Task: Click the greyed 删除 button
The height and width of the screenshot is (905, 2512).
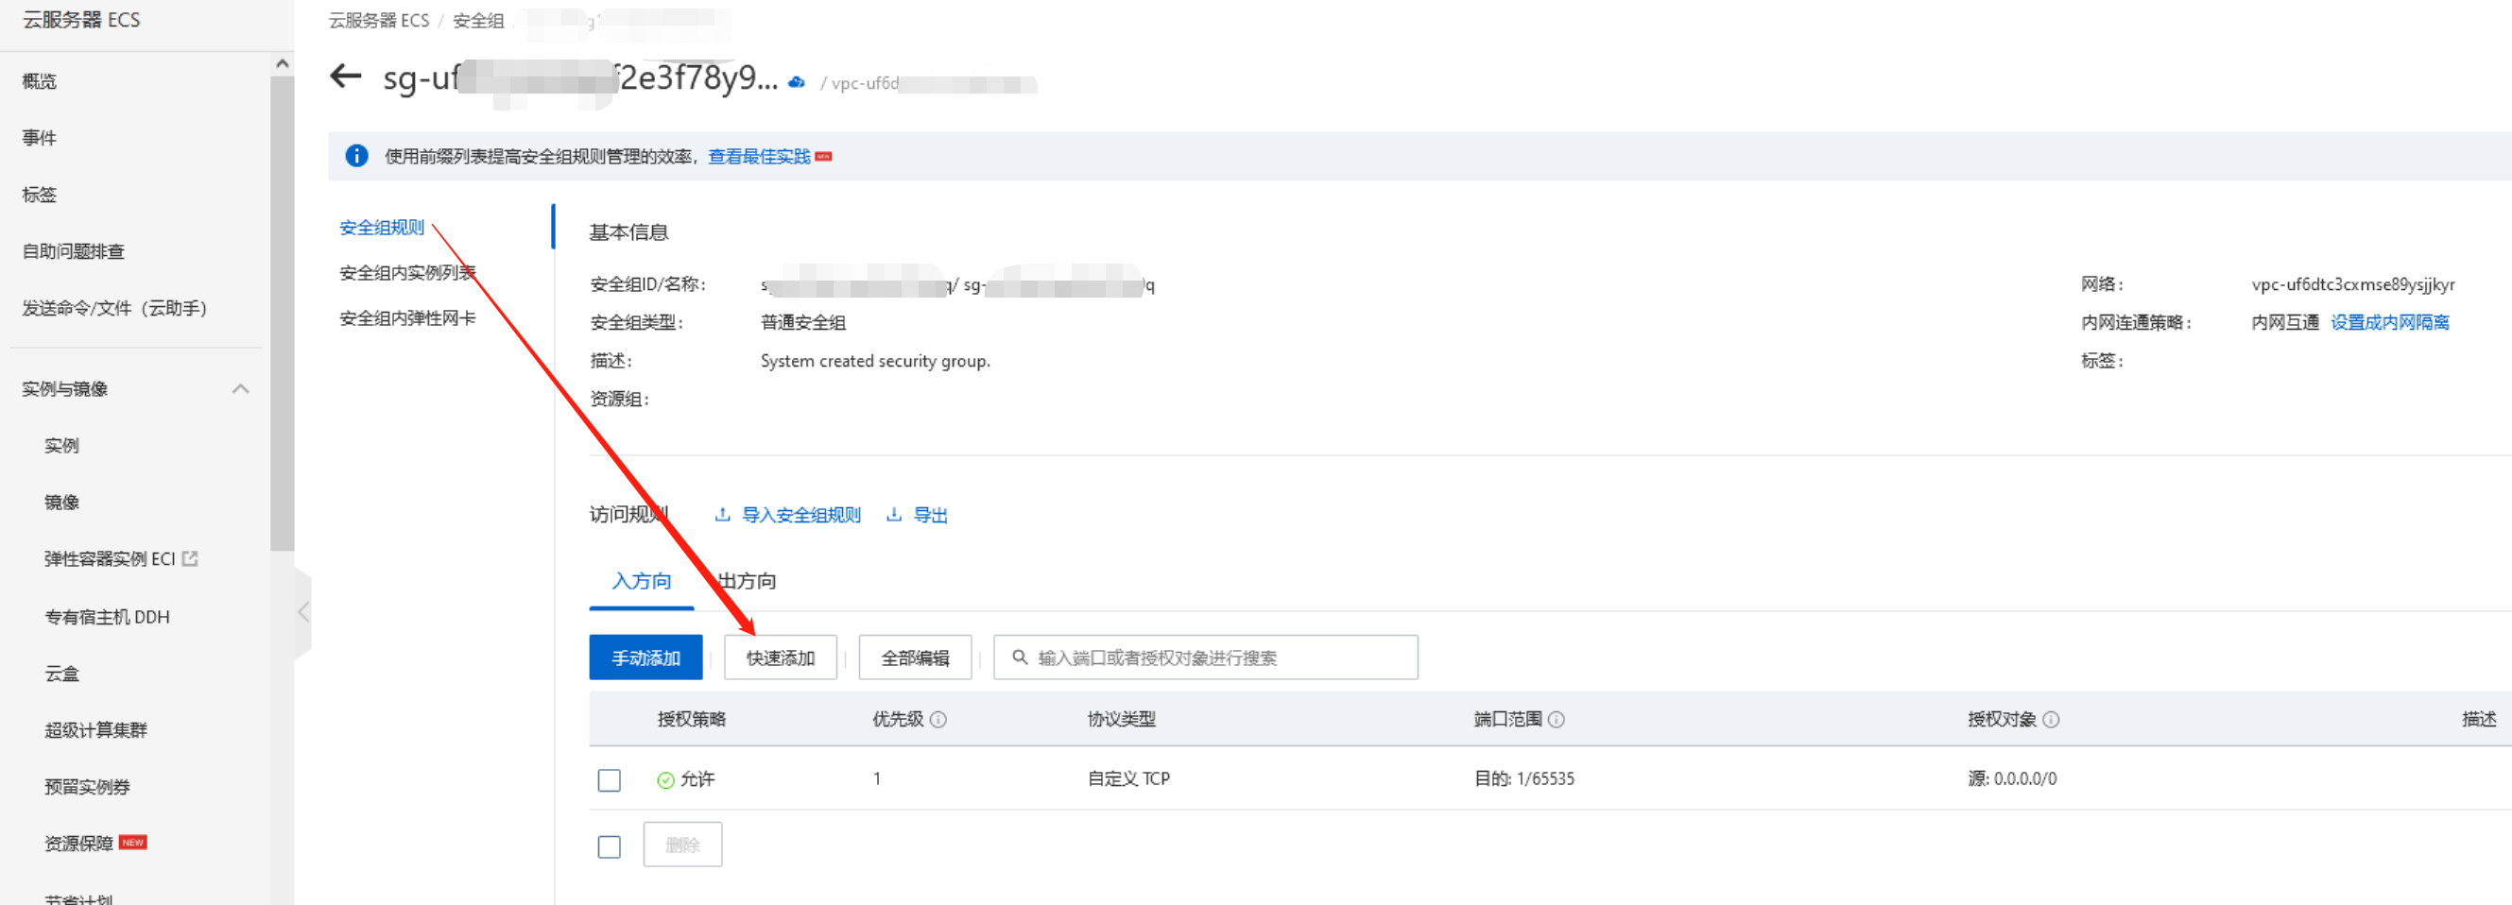Action: (x=682, y=845)
